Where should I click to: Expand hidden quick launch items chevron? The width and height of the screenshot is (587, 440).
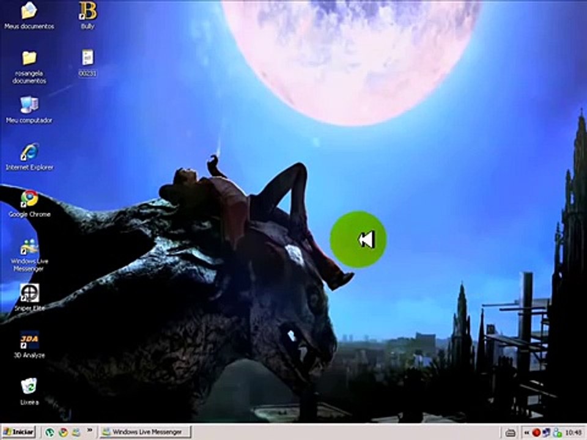click(90, 430)
